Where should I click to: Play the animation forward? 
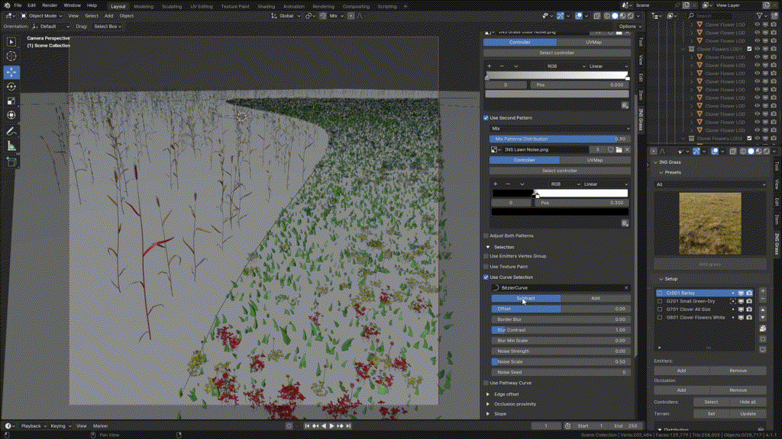click(331, 426)
